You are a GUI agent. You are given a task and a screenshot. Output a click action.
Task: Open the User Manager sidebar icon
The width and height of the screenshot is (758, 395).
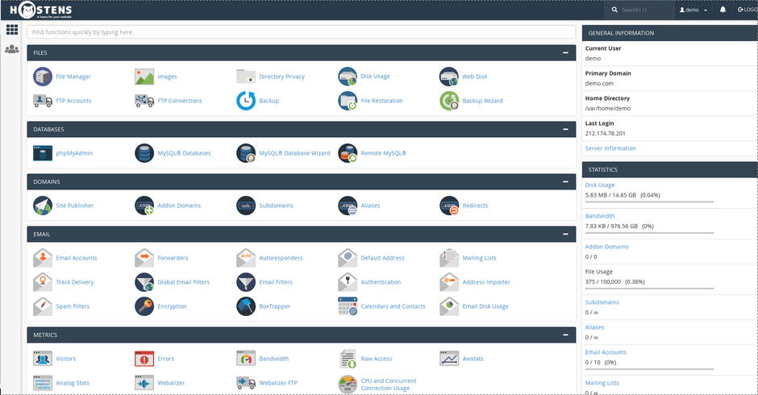(x=12, y=49)
